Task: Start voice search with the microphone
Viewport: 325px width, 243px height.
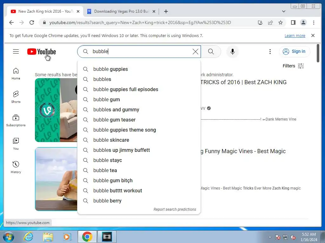Action: [233, 52]
